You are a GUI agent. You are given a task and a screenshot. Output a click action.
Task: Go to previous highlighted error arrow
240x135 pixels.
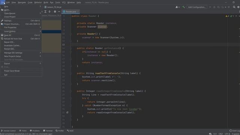coord(236,16)
